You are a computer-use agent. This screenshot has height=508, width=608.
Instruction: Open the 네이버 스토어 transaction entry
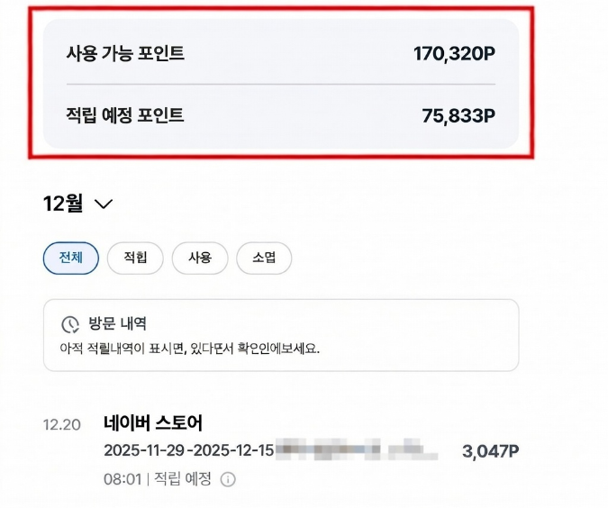153,423
